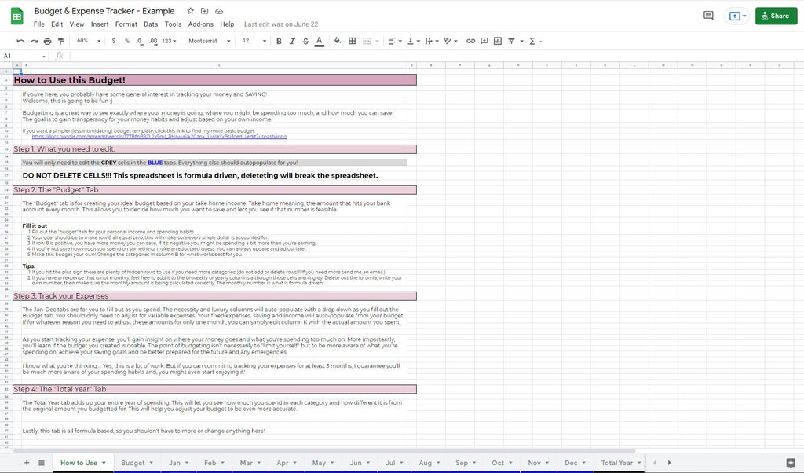Click the Undo arrow icon
The width and height of the screenshot is (804, 473).
point(20,41)
